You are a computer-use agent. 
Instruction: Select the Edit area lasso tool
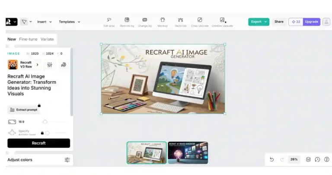[109, 22]
